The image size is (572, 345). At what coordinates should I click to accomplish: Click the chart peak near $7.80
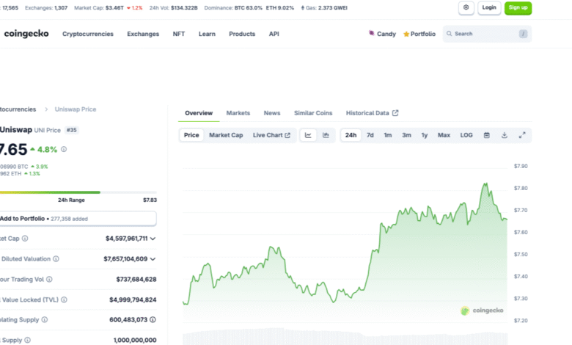click(485, 184)
